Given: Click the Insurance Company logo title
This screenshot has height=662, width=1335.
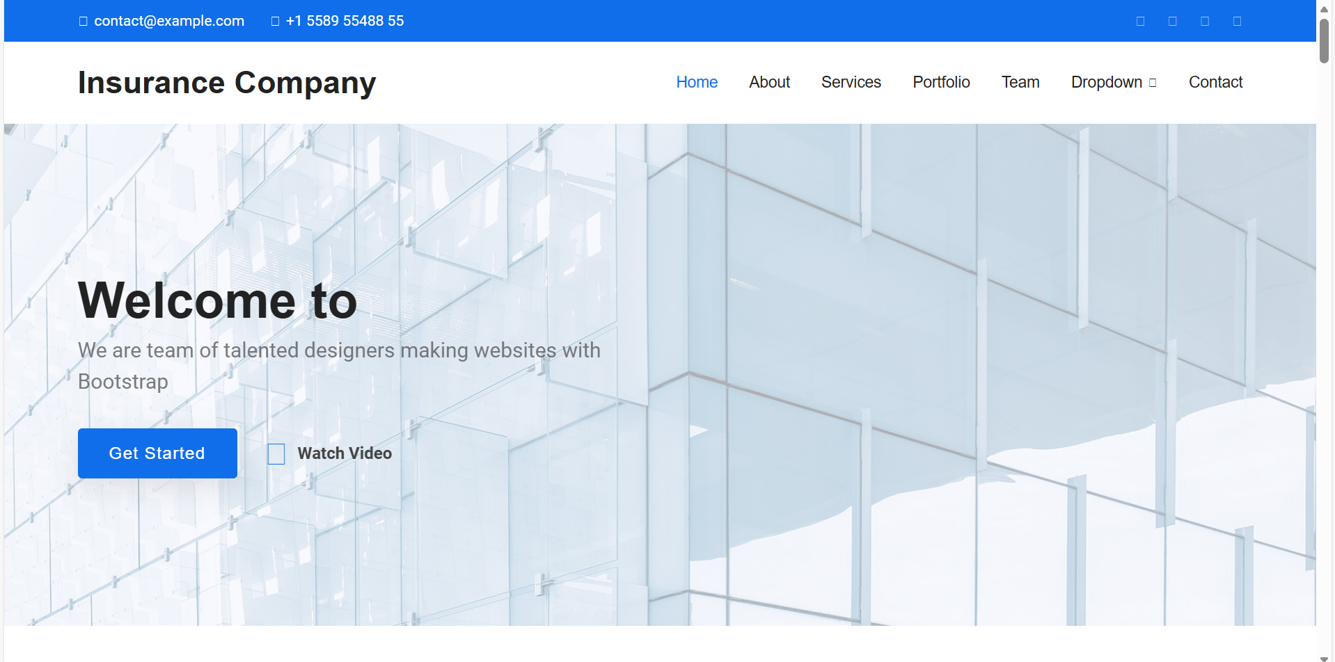Looking at the screenshot, I should point(227,83).
